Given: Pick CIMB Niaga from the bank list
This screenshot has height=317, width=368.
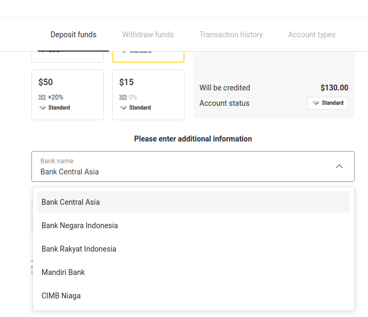Looking at the screenshot, I should (x=194, y=296).
